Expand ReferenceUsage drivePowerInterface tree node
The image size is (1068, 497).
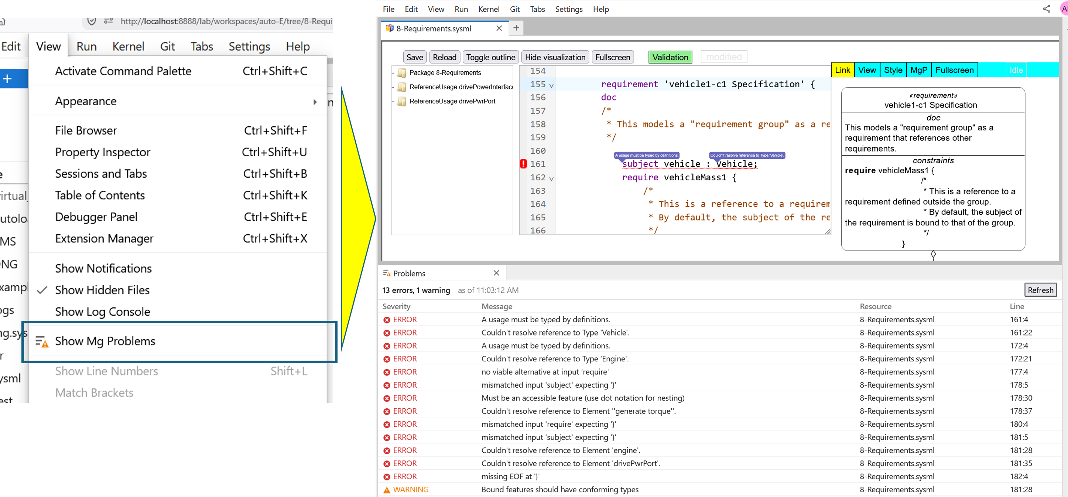click(x=393, y=87)
